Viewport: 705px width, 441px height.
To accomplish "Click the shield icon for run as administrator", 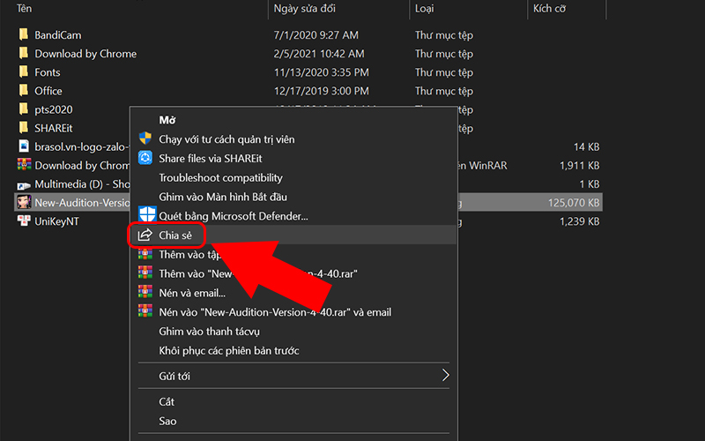I will (145, 138).
